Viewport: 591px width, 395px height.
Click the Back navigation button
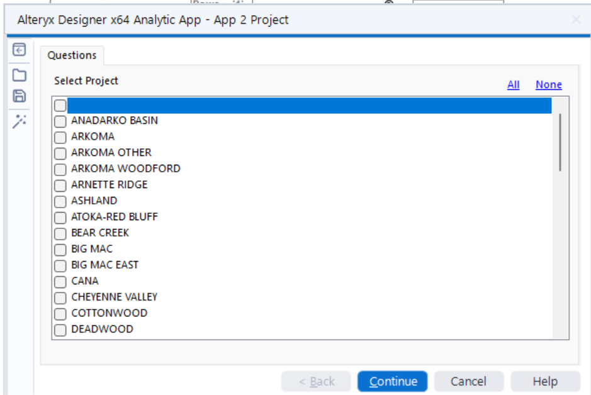click(316, 381)
